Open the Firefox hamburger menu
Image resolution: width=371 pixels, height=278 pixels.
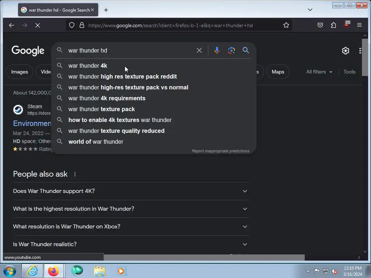[x=359, y=25]
